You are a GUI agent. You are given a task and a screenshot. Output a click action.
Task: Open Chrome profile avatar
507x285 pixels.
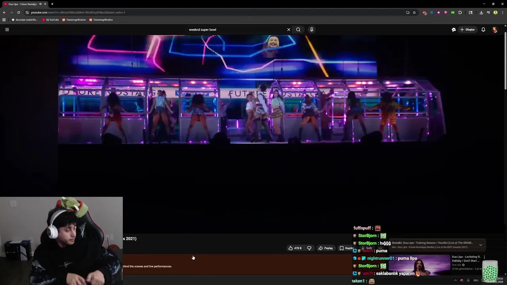[x=496, y=12]
